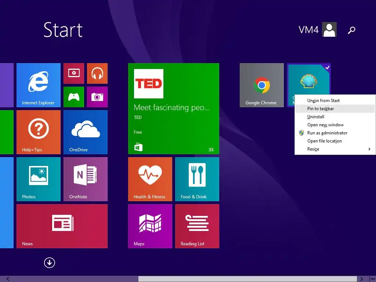
Task: Choose Pin to taskbar
Action: pyautogui.click(x=335, y=109)
